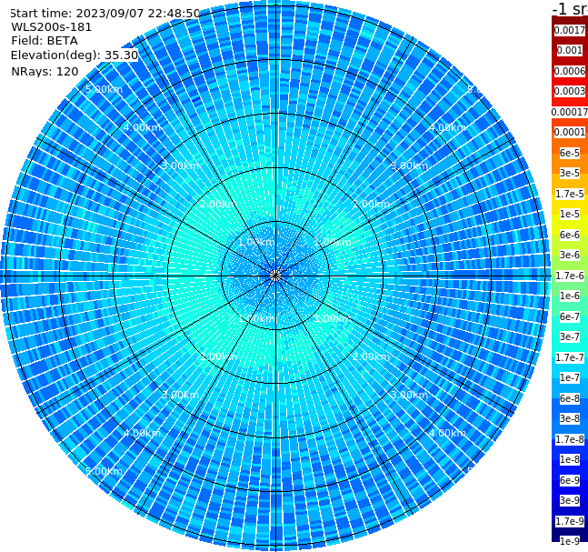Select the NRays: 120 text

[x=45, y=71]
